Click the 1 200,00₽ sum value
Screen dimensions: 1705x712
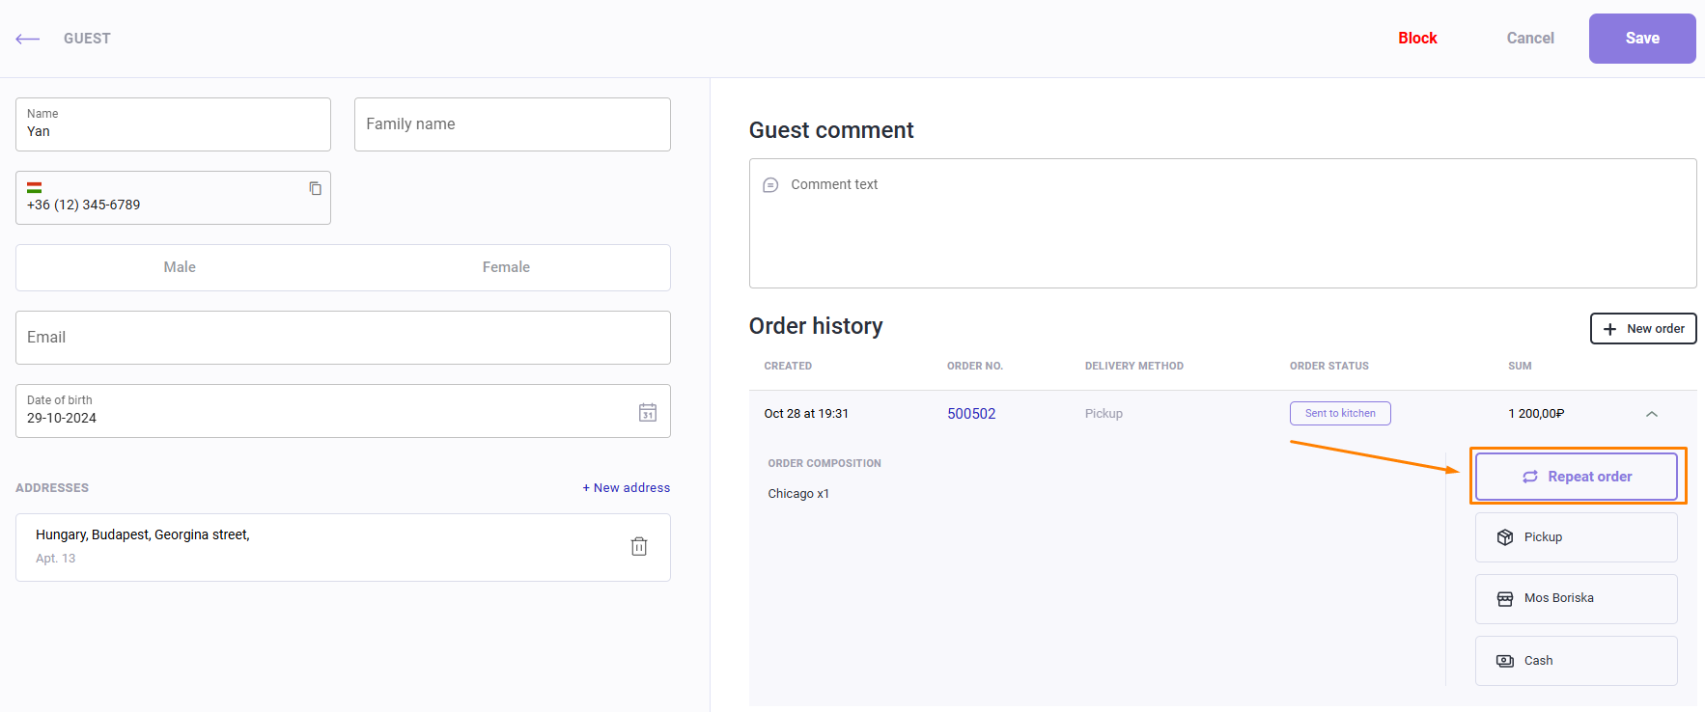1536,414
